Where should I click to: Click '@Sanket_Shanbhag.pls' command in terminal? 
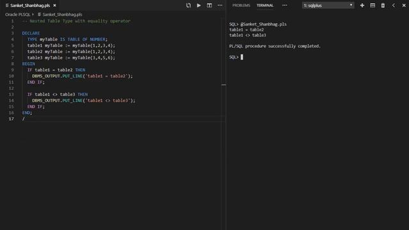263,24
